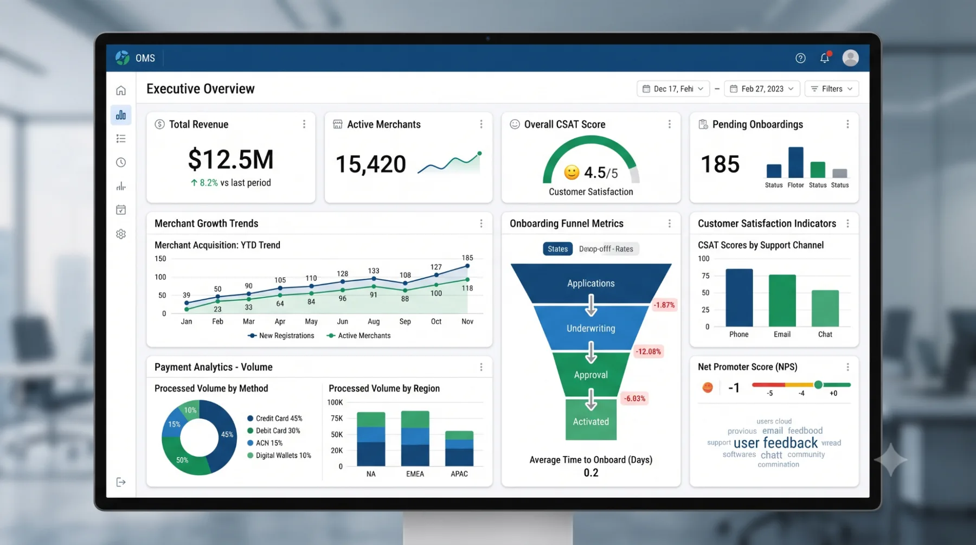The width and height of the screenshot is (976, 545).
Task: Select the Applications funnel stage
Action: click(x=591, y=283)
